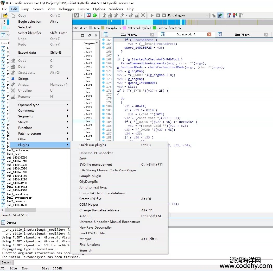Image resolution: width=273 pixels, height=271 pixels.
Task: Click the rename toolbar icon
Action: [137, 15]
